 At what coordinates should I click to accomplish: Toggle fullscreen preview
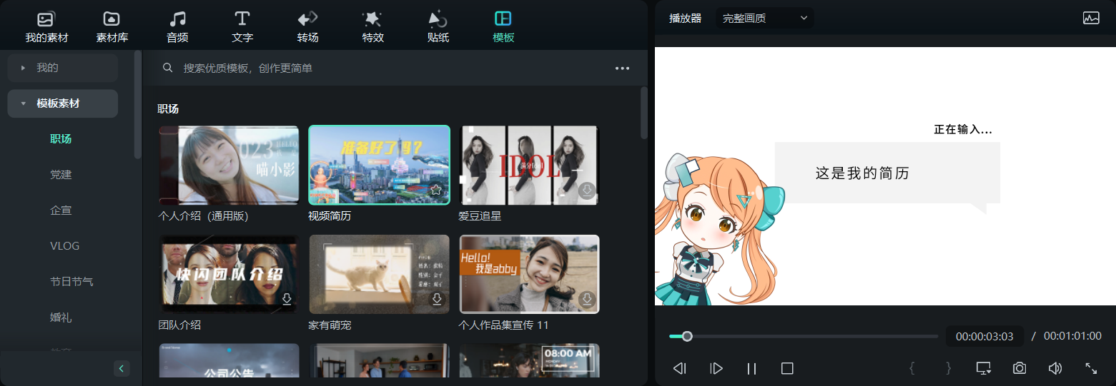click(x=1091, y=368)
